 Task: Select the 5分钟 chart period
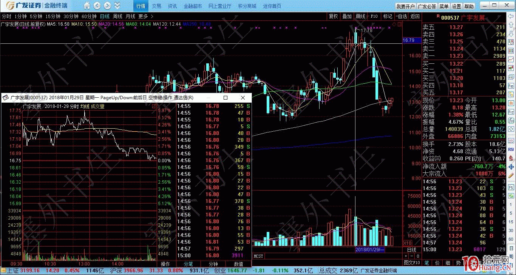[x=36, y=17]
